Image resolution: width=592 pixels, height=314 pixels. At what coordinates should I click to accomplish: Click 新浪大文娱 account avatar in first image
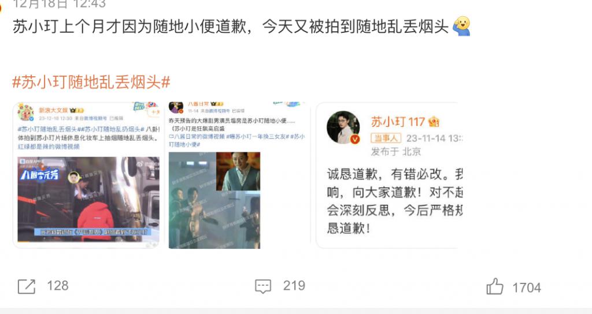(25, 113)
